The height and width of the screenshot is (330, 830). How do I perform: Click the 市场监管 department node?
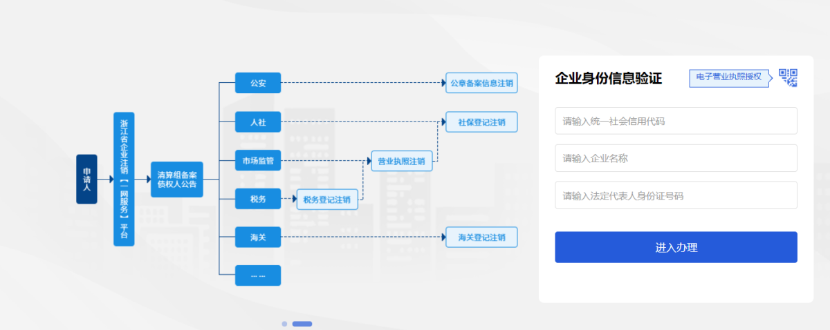257,161
